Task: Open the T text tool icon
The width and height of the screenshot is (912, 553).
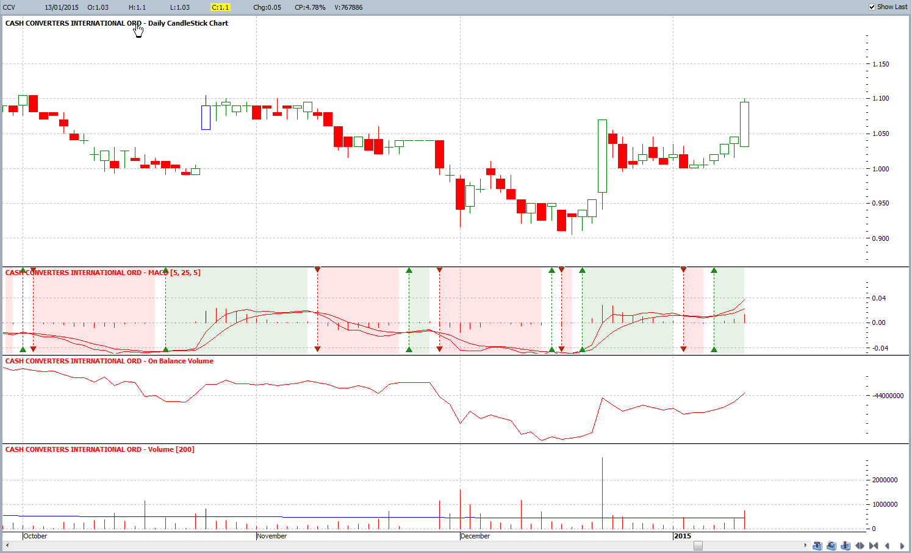Action: coord(817,546)
